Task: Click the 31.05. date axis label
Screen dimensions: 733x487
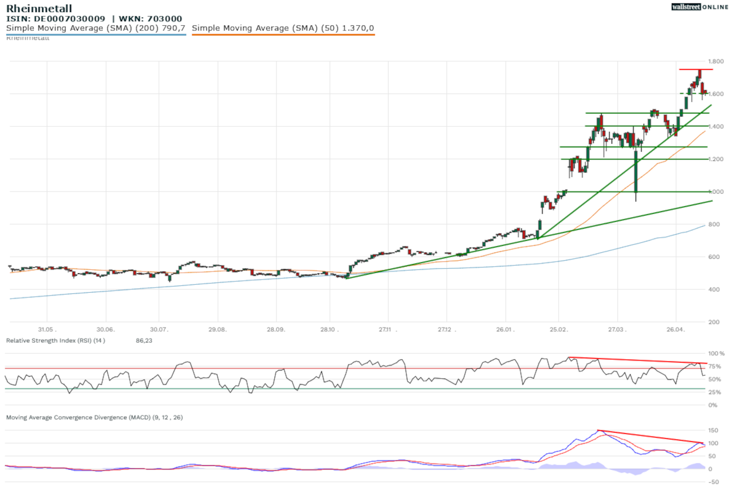Action: [47, 330]
